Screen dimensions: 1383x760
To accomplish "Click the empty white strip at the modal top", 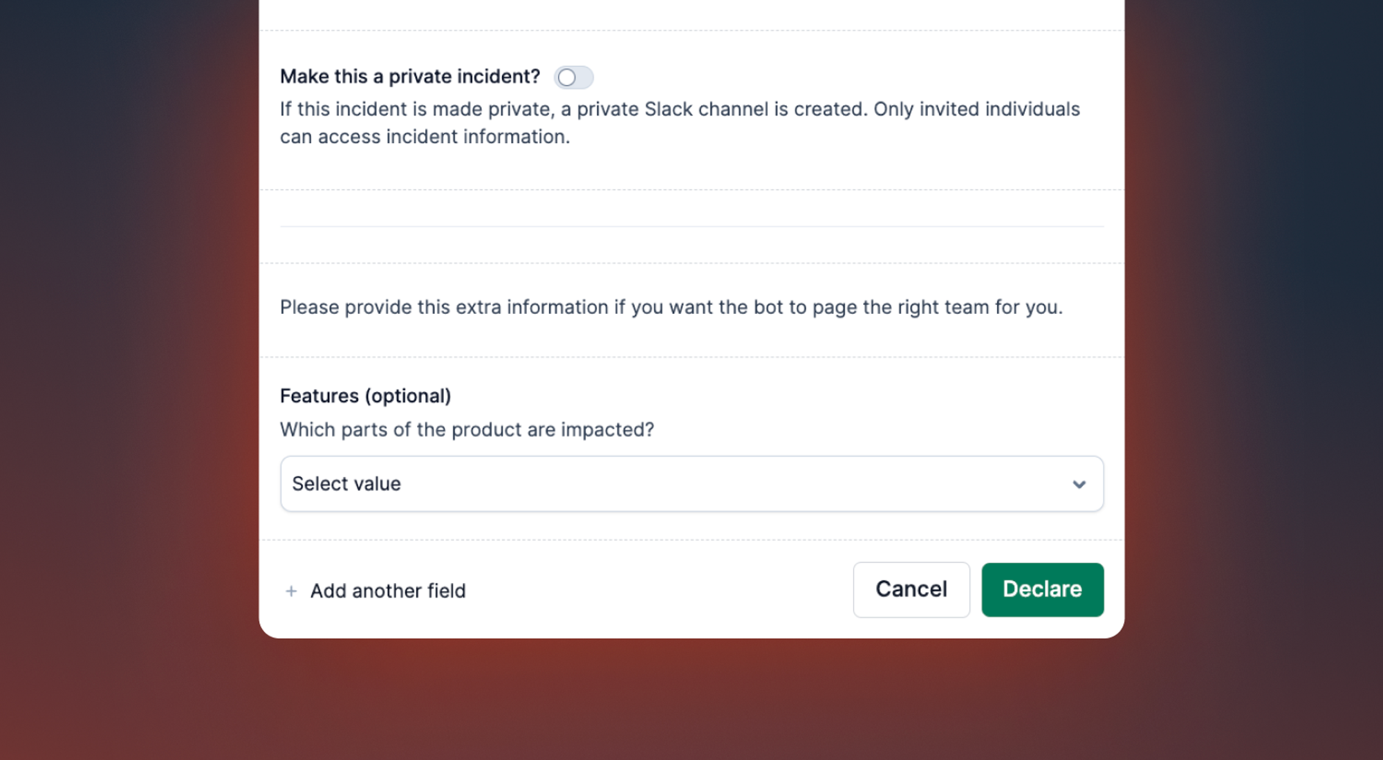I will (x=691, y=14).
